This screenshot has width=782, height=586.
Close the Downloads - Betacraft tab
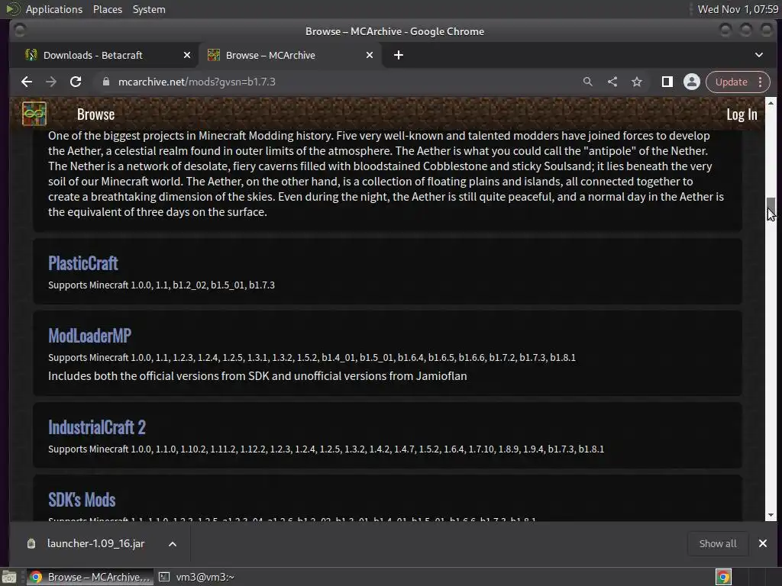(x=187, y=55)
